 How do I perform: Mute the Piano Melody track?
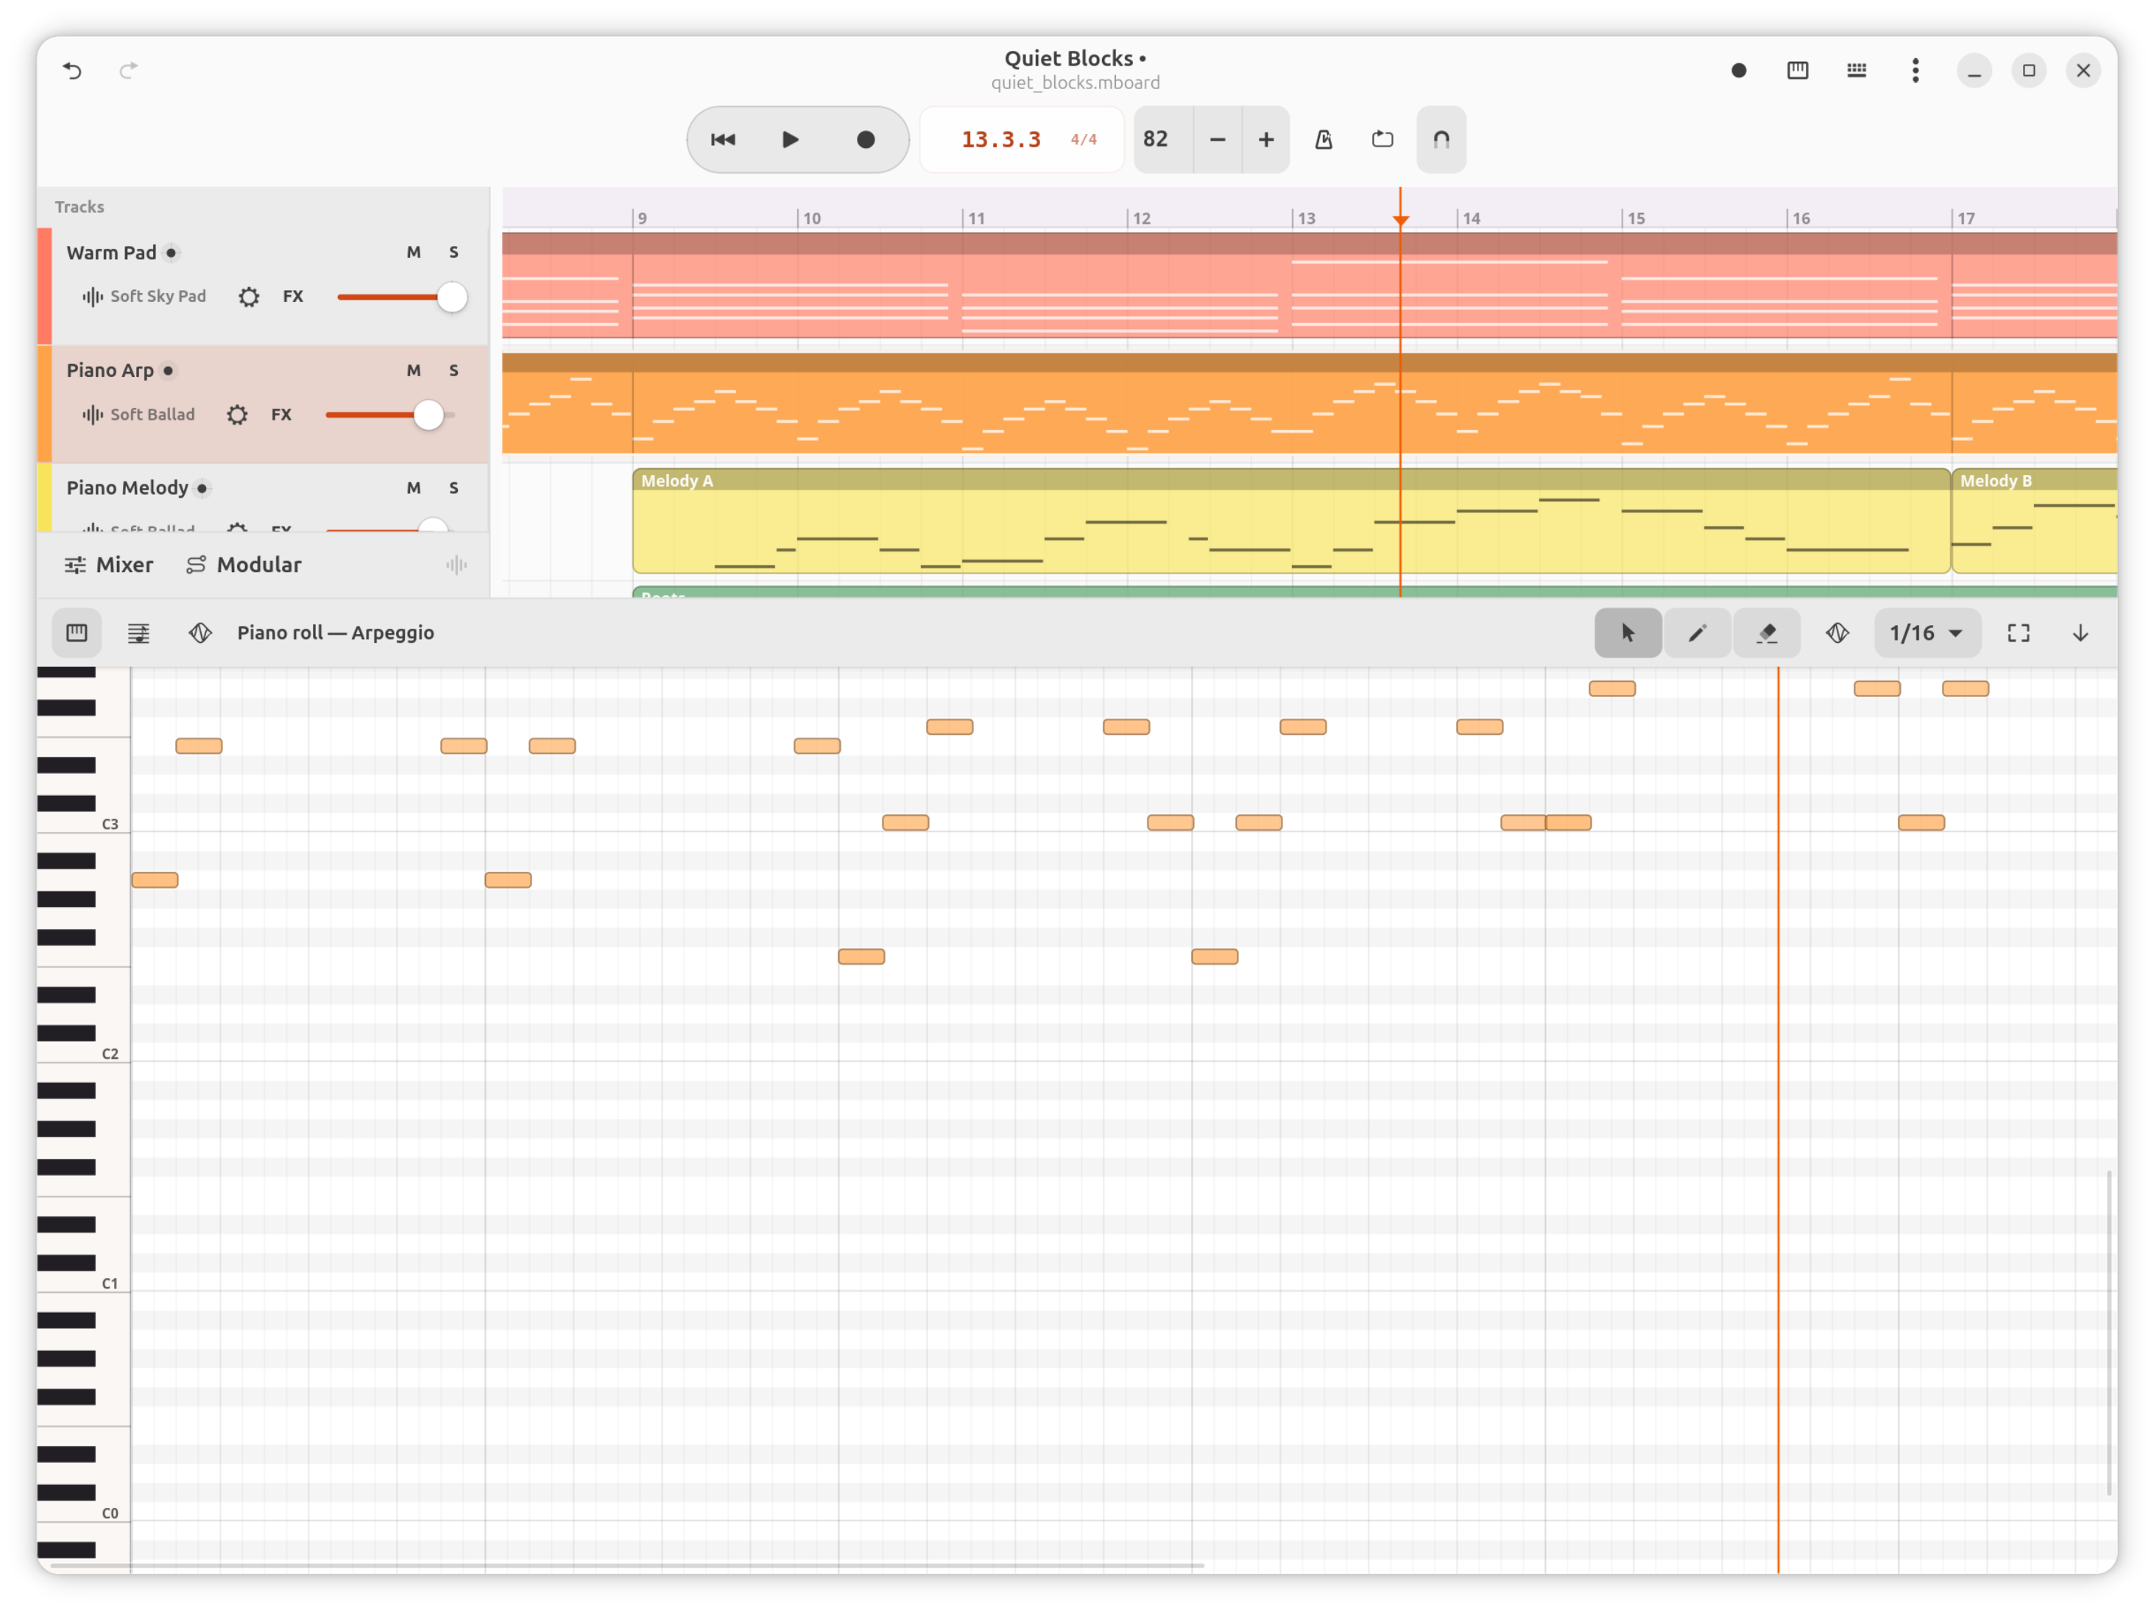pos(414,488)
